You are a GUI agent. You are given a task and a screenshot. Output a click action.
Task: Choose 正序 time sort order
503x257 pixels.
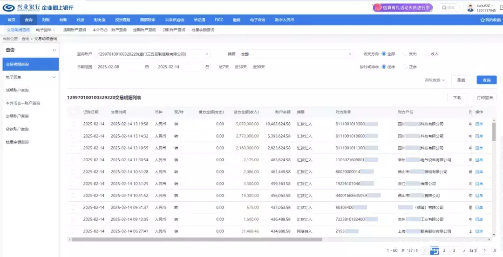coord(406,67)
